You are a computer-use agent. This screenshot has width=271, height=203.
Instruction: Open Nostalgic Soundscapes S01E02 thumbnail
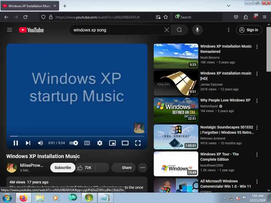tap(176, 137)
